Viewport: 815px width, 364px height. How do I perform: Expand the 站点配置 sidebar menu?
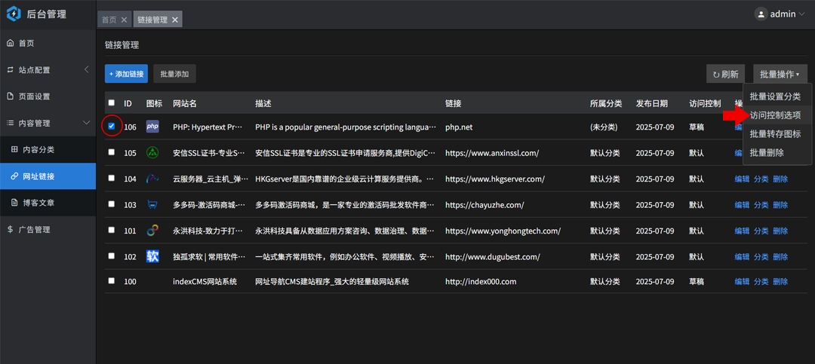coord(86,70)
